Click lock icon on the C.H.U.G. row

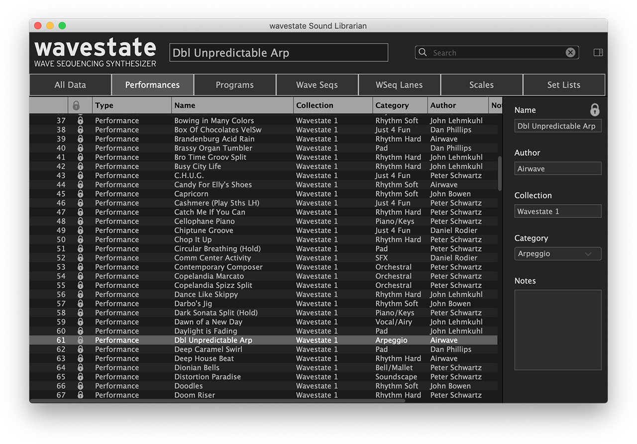(80, 175)
